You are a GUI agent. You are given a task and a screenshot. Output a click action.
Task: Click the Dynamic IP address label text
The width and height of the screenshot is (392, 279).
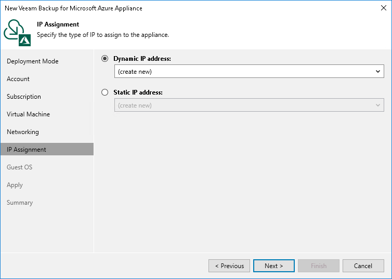[142, 59]
